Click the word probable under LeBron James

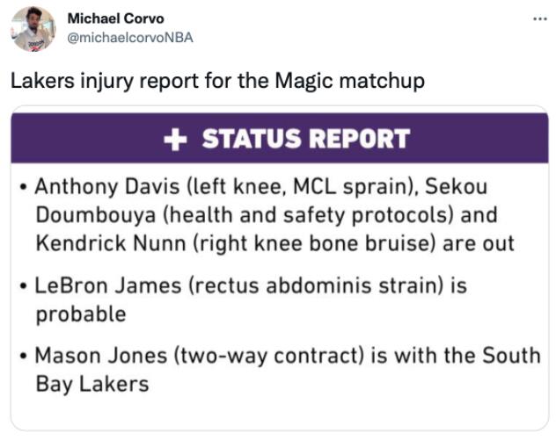tap(81, 314)
